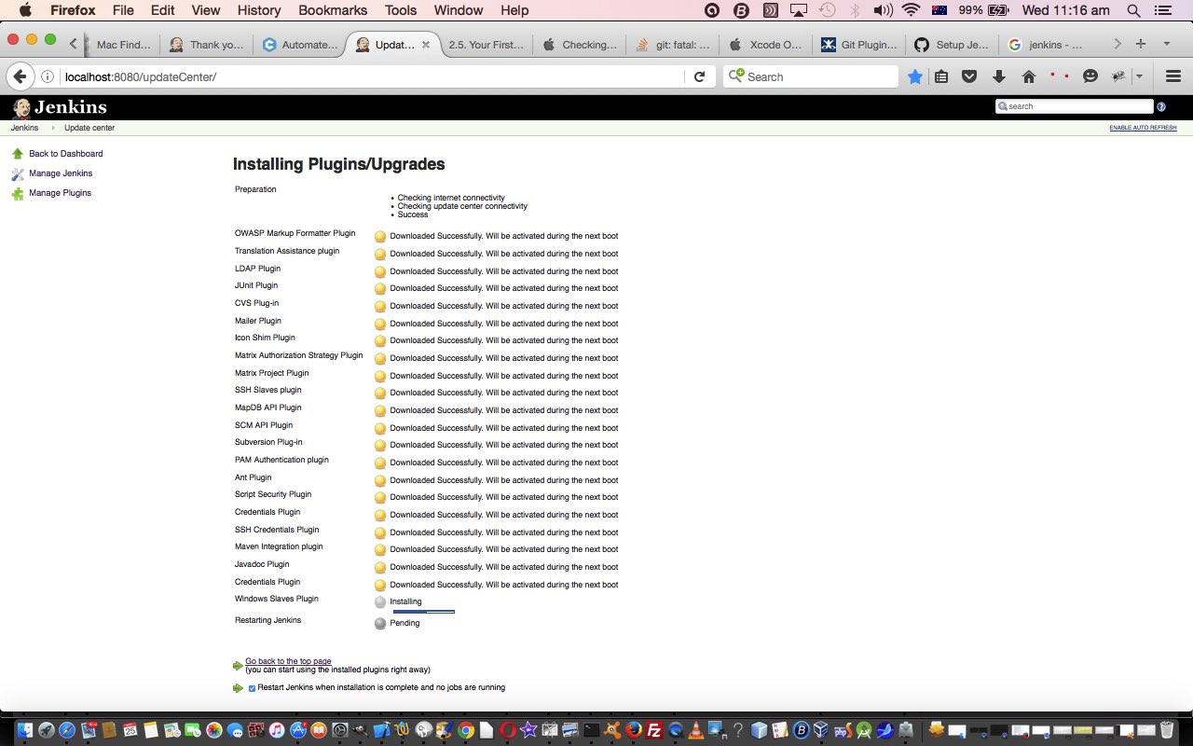Click the volume icon in the menu bar
The image size is (1193, 746).
(883, 10)
